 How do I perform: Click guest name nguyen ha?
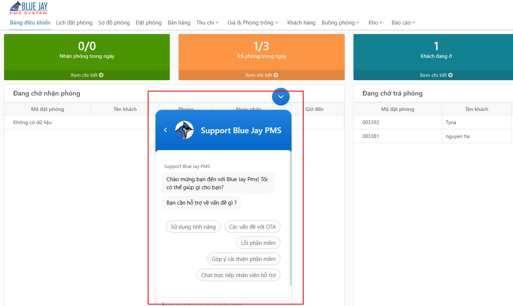click(458, 136)
